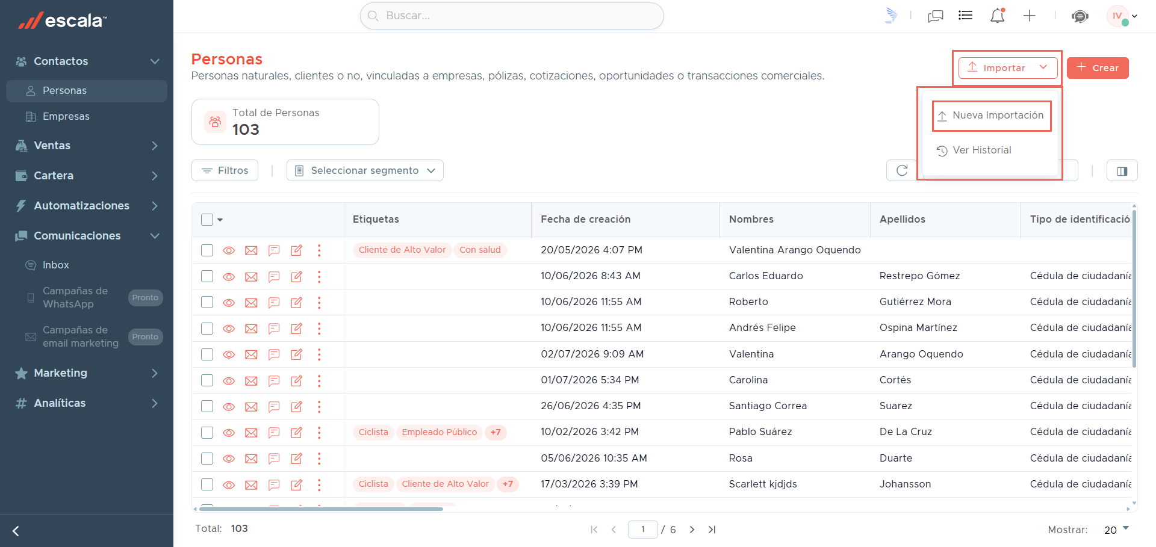Jump to last page of results

pyautogui.click(x=712, y=530)
